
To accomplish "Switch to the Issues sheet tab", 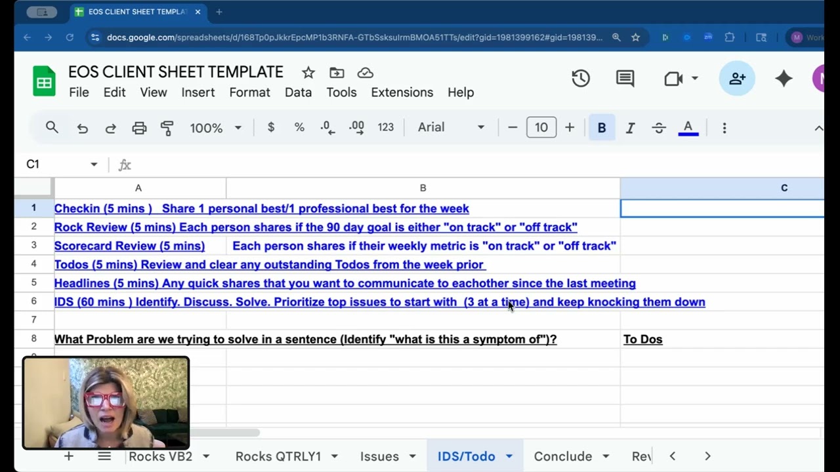I will click(379, 456).
